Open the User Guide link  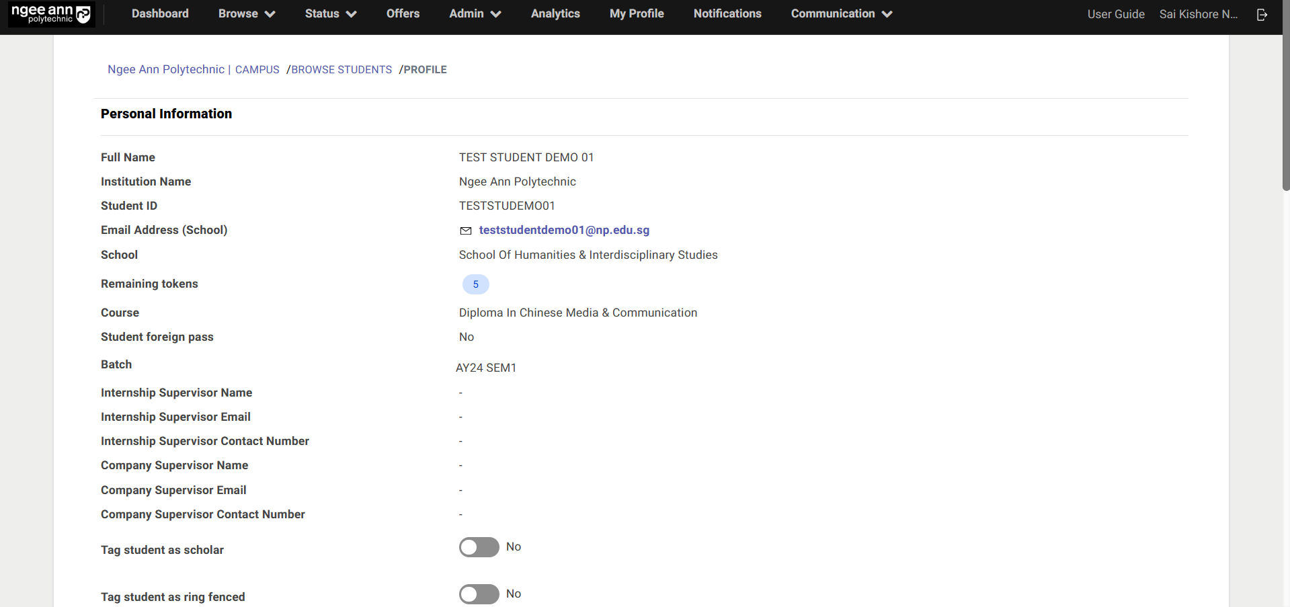[1115, 14]
